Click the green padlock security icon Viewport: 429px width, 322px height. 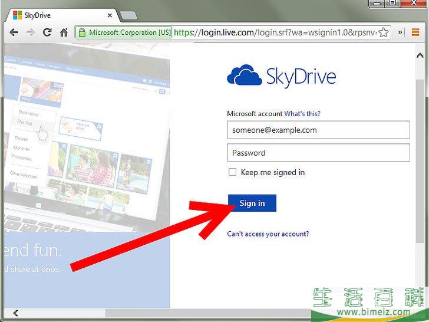pos(82,32)
